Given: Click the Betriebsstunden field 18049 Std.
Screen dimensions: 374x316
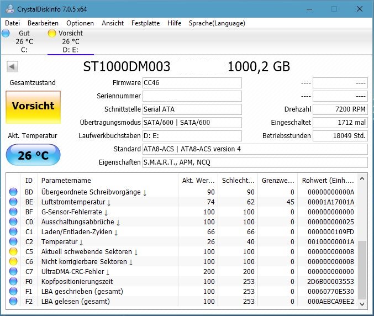Looking at the screenshot, I should (x=340, y=136).
